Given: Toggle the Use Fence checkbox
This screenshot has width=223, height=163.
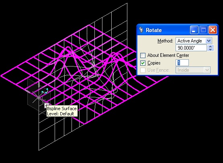Looking at the screenshot, I should [143, 70].
